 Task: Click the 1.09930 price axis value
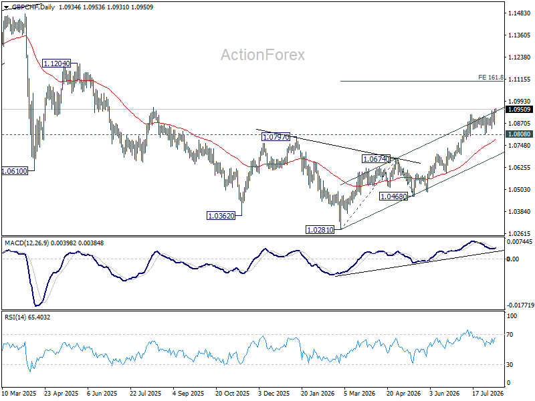pos(520,102)
